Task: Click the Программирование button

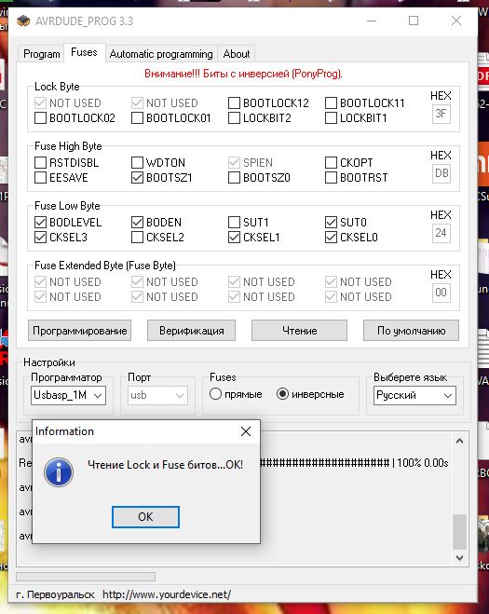Action: (79, 331)
